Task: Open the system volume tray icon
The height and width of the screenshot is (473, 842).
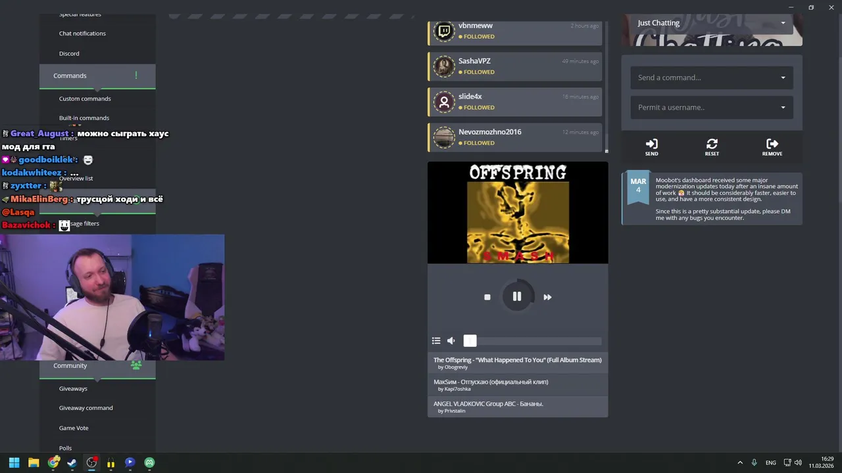Action: (x=799, y=462)
